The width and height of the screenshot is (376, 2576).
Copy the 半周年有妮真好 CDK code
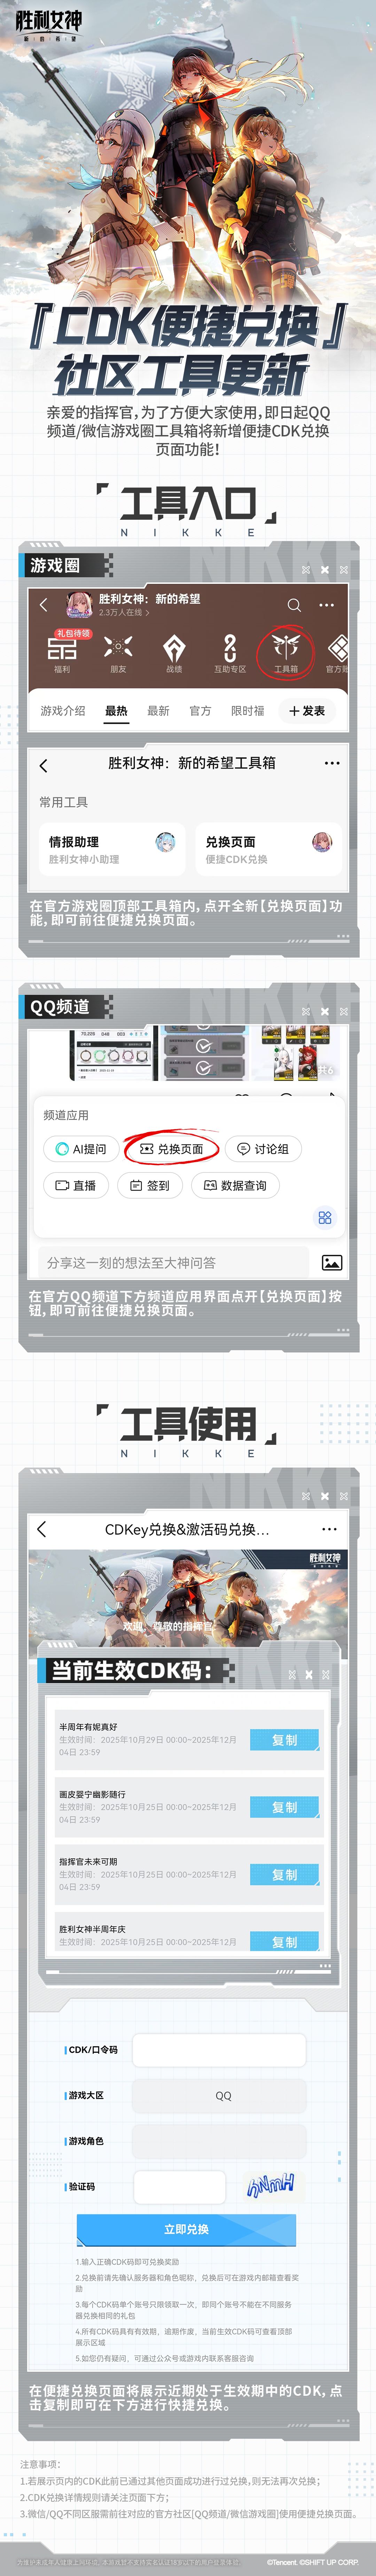[x=284, y=1740]
